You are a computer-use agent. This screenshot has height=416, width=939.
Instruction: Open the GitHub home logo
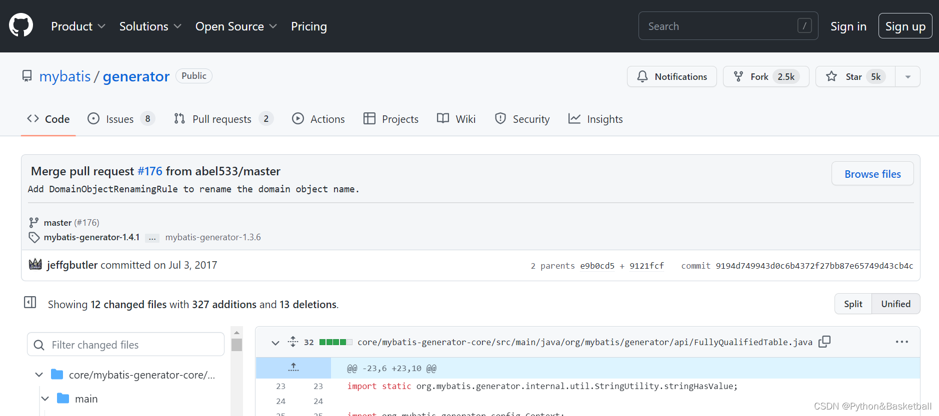click(x=21, y=25)
